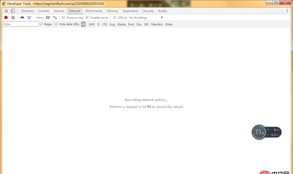Maximize the Developer Tools window
The width and height of the screenshot is (293, 174).
coord(276,3)
